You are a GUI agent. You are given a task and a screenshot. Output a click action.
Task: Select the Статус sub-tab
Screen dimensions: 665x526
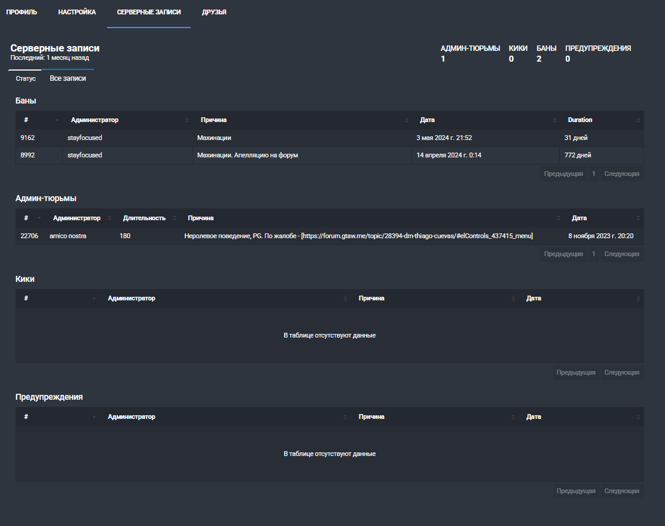pyautogui.click(x=26, y=78)
